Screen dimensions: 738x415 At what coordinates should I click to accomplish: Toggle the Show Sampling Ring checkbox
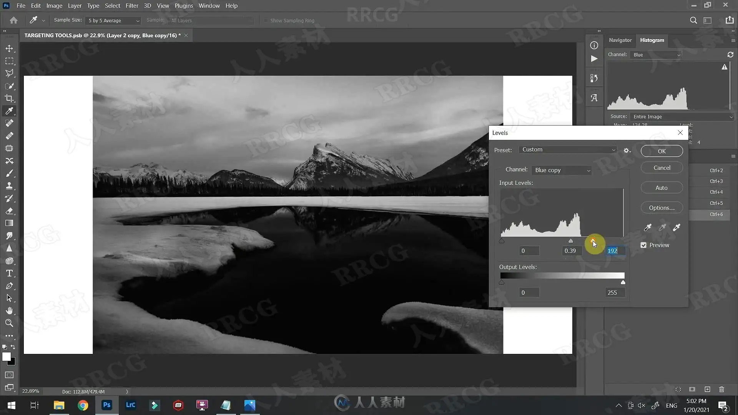point(266,20)
